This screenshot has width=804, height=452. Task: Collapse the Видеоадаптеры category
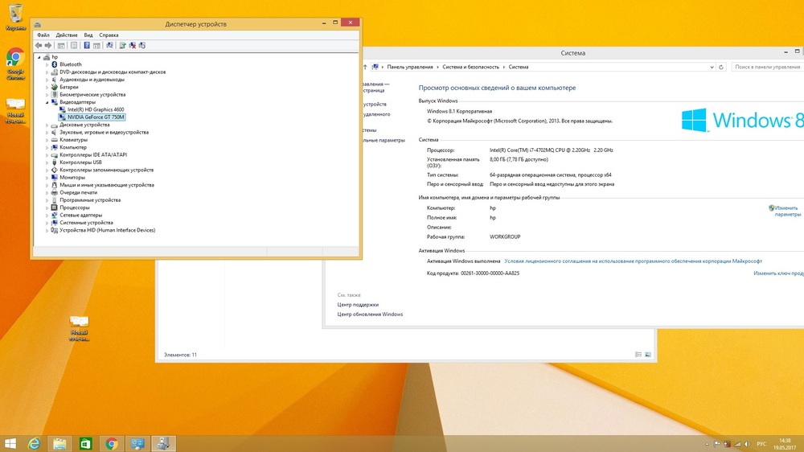(47, 102)
